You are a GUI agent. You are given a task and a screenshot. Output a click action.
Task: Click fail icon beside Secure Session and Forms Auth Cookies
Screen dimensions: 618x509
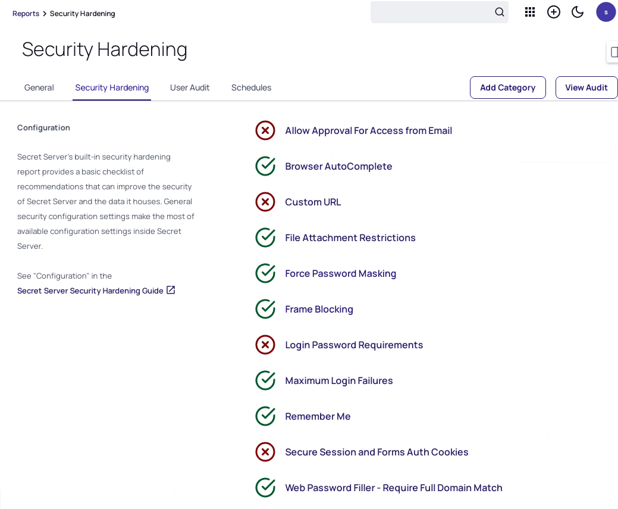(265, 452)
